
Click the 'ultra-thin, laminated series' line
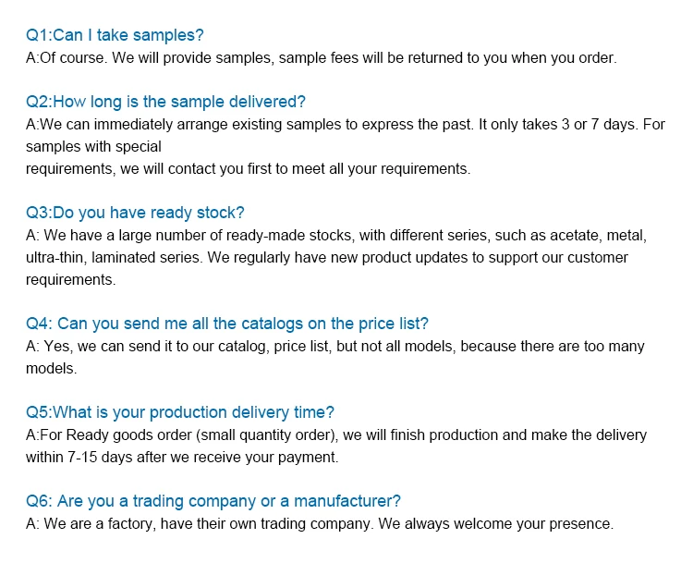point(326,257)
